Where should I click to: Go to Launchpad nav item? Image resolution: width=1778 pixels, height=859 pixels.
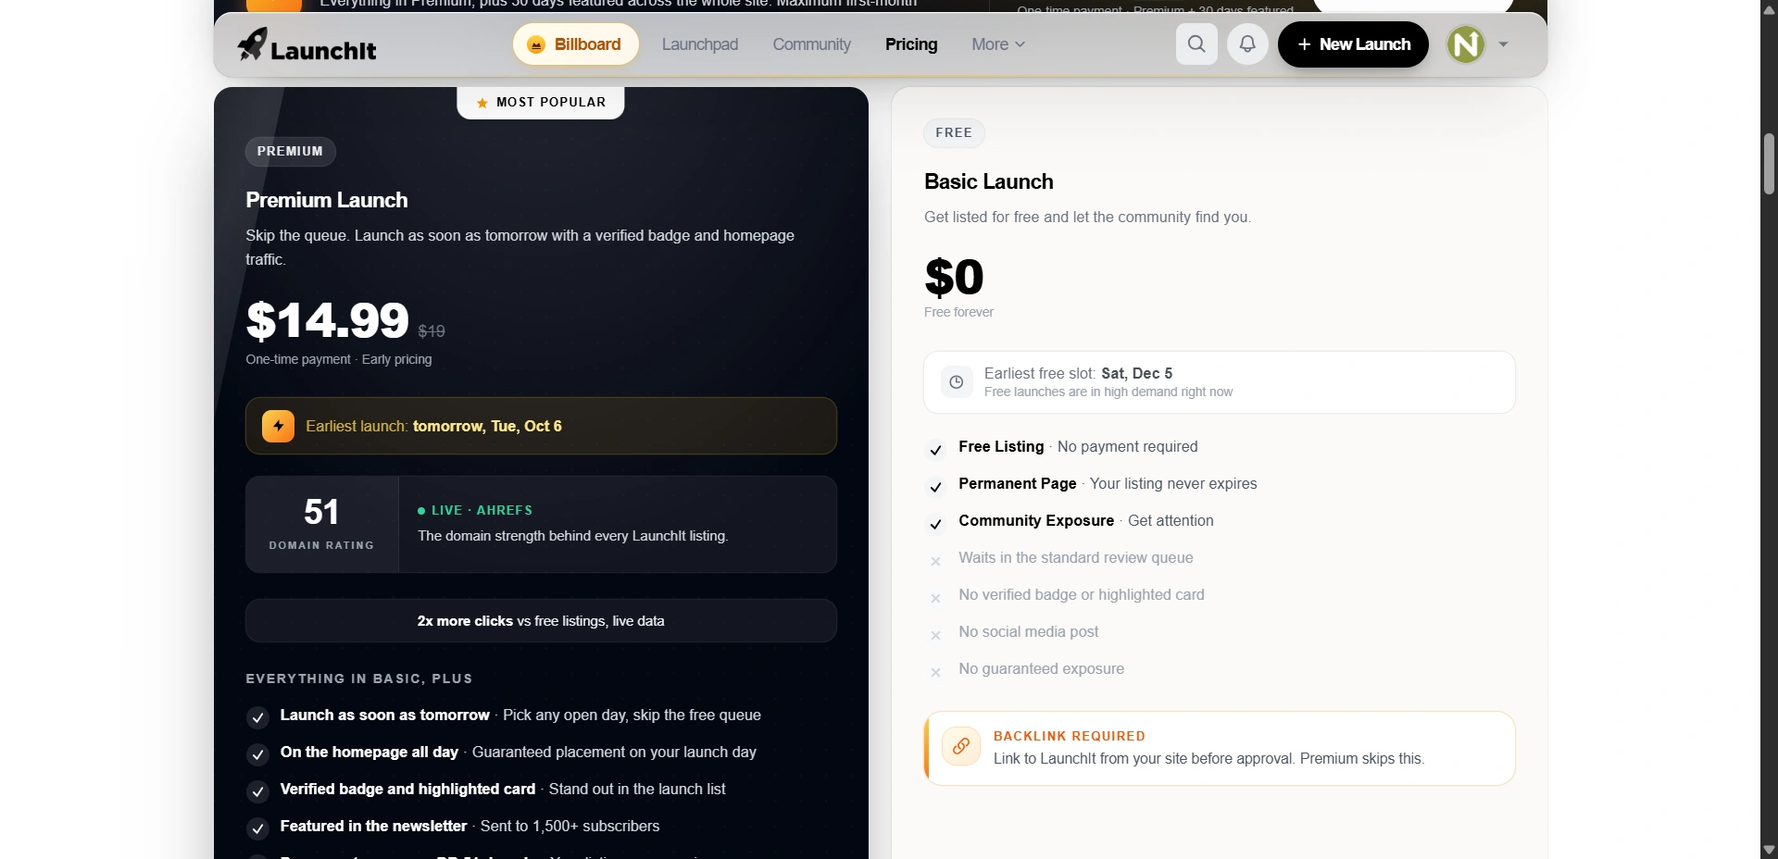(700, 44)
